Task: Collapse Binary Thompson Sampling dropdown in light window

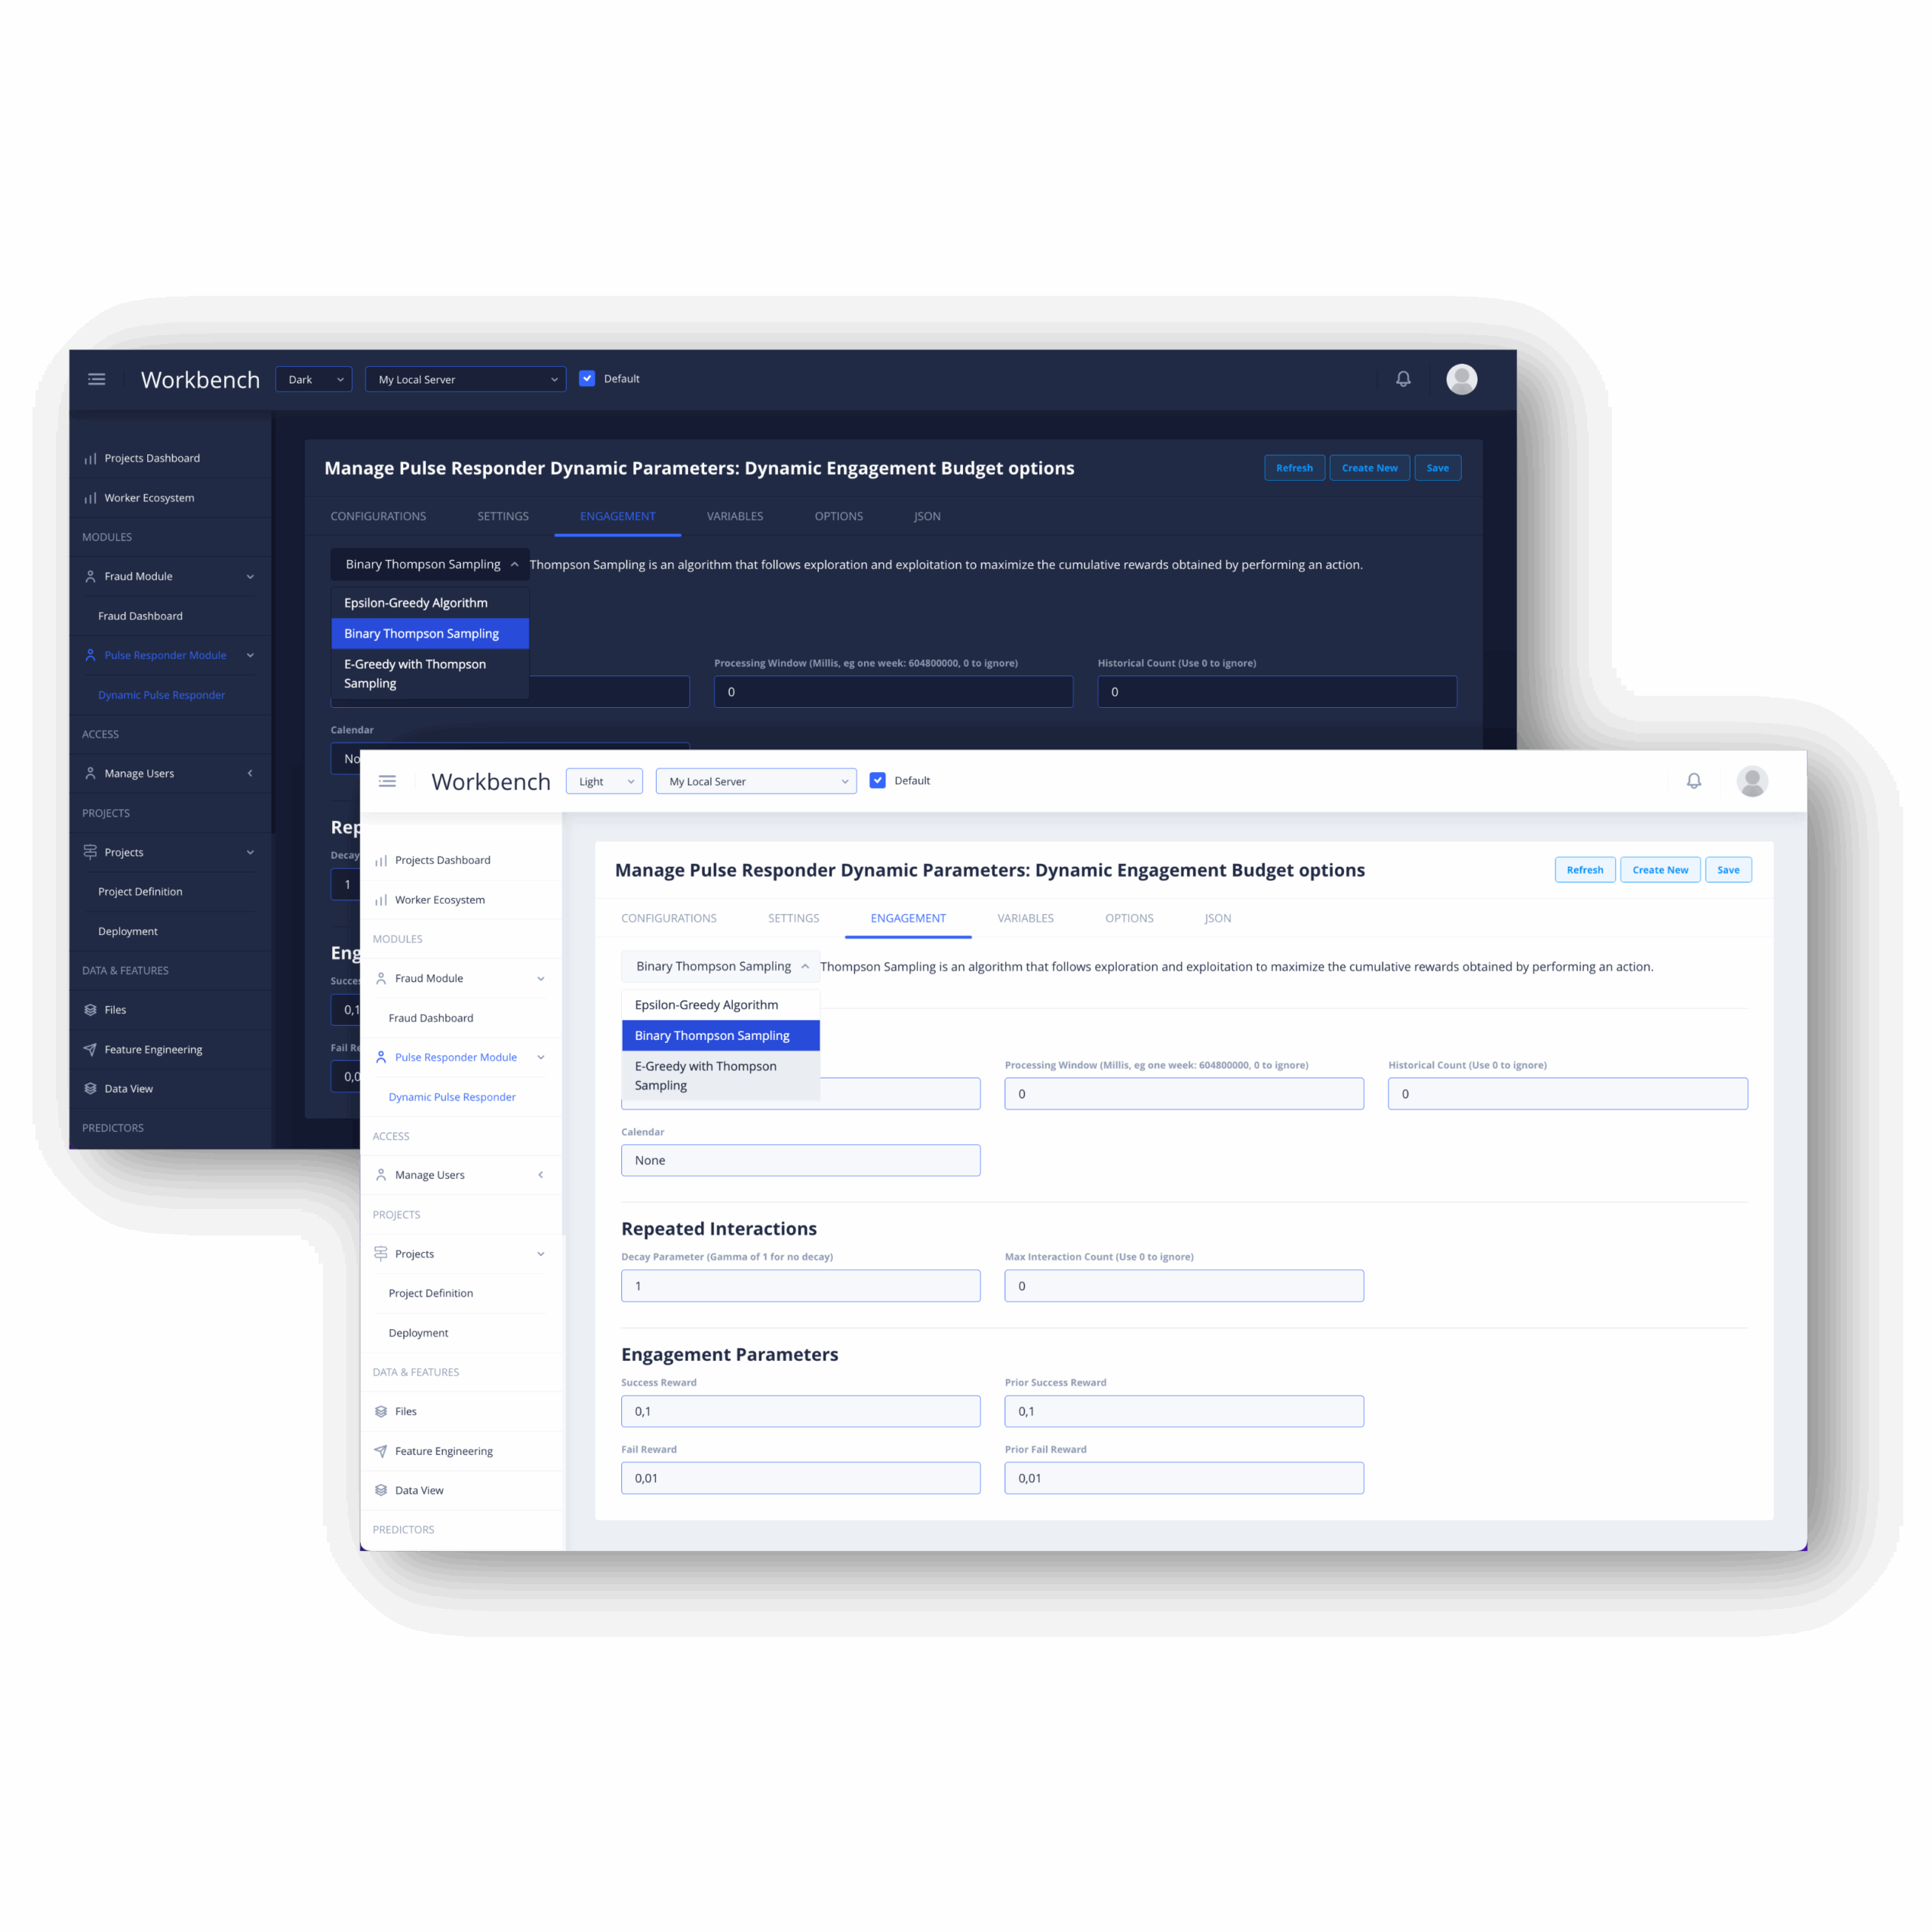Action: [721, 966]
